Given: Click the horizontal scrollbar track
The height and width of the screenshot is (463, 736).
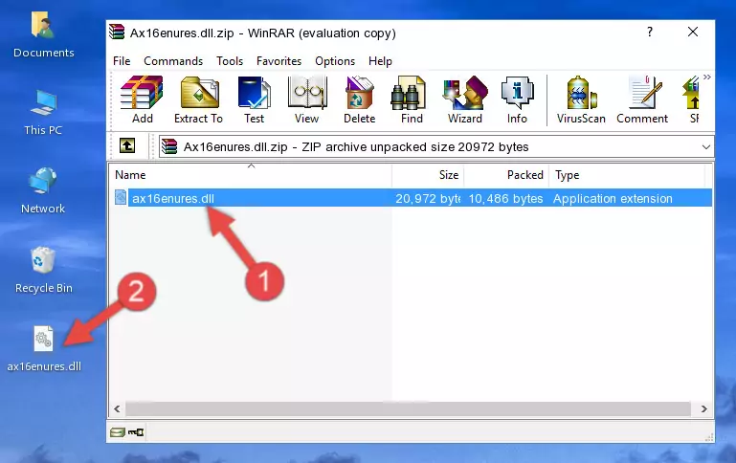Looking at the screenshot, I should click(x=408, y=408).
